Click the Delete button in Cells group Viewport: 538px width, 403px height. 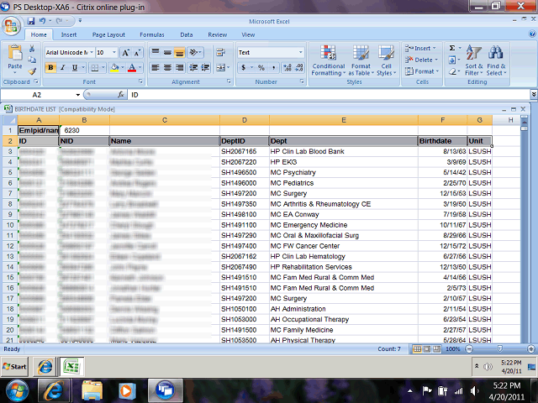pyautogui.click(x=423, y=60)
